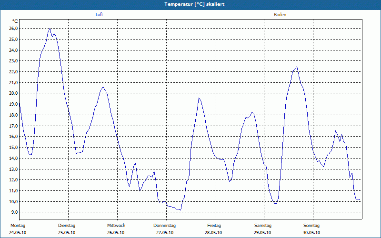The height and width of the screenshot is (238, 381).
Task: Click the Saturday 22.5-degree peak of the curve
Action: click(297, 67)
